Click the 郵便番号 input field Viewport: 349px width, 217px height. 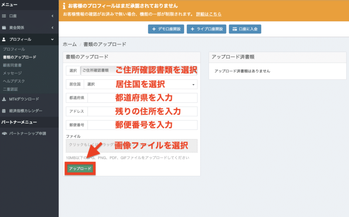[x=143, y=125]
